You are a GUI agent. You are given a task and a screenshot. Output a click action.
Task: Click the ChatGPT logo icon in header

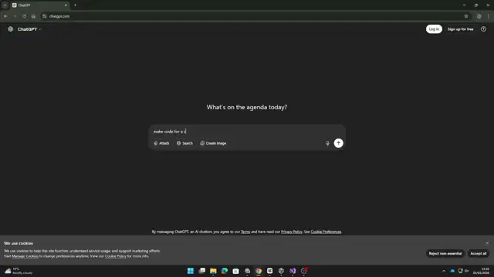(x=10, y=29)
